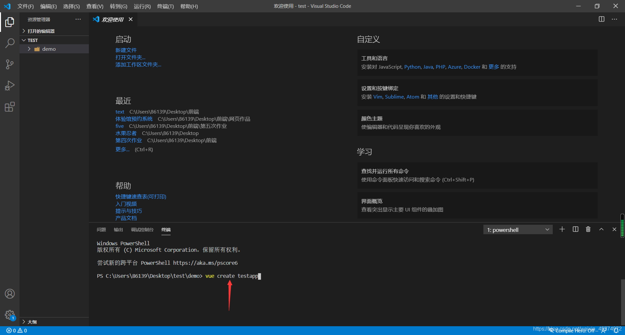Open the Explorer view in the activity bar

click(10, 22)
